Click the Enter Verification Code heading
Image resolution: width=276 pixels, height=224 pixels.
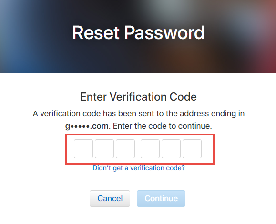tap(138, 97)
